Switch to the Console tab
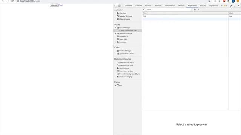The height and width of the screenshot is (135, 241). pyautogui.click(x=138, y=6)
